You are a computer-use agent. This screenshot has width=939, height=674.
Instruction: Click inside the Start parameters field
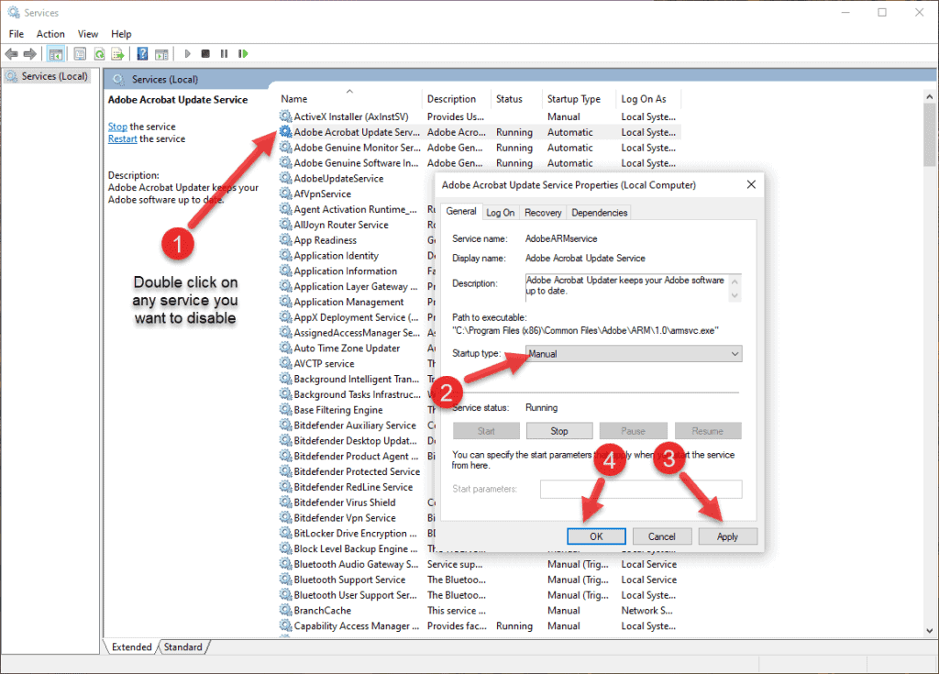pos(640,489)
